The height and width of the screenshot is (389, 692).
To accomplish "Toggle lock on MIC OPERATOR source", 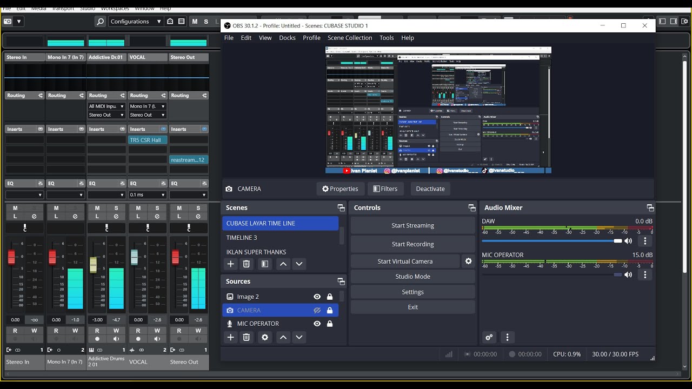I will click(330, 324).
